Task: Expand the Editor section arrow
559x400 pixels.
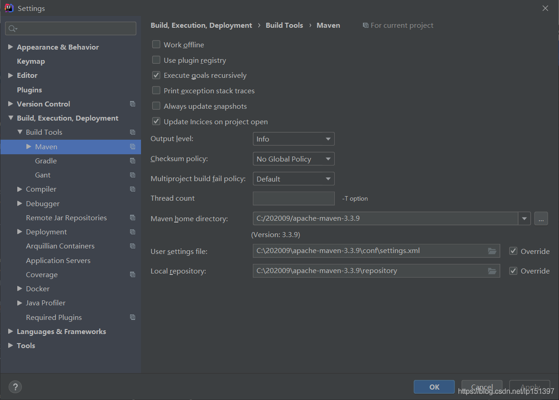Action: pyautogui.click(x=10, y=75)
